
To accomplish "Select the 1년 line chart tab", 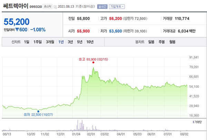I will click(x=61, y=42).
